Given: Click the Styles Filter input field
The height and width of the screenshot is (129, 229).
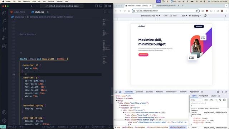Looking at the screenshot, I should coord(196,100).
